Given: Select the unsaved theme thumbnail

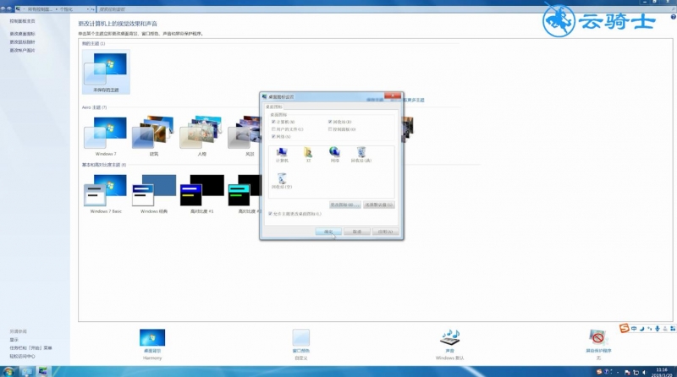Looking at the screenshot, I should pyautogui.click(x=106, y=72).
